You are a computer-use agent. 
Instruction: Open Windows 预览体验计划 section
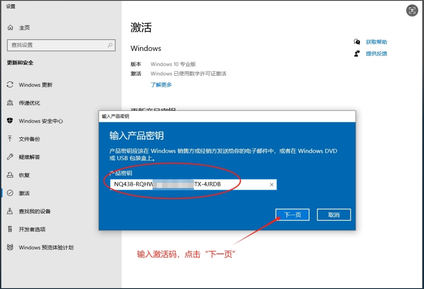pyautogui.click(x=46, y=248)
